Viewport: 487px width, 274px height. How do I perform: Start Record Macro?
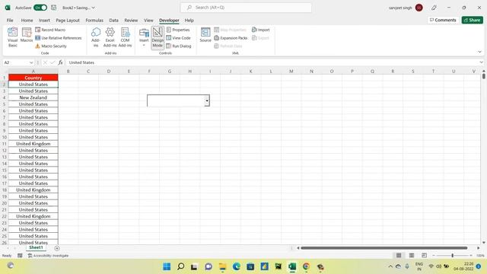pyautogui.click(x=50, y=30)
